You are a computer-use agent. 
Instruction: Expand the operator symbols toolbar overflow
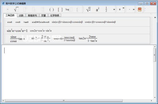(x=134, y=9)
